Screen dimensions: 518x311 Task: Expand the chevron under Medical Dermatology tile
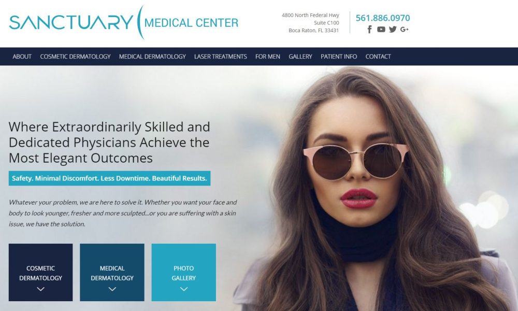pyautogui.click(x=112, y=289)
